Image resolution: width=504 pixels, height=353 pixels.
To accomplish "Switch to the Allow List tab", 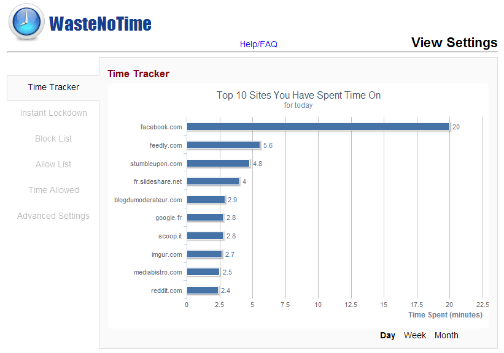I will pos(53,164).
